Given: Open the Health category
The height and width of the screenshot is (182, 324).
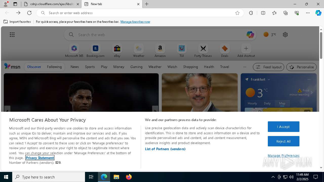Looking at the screenshot, I should (x=209, y=67).
